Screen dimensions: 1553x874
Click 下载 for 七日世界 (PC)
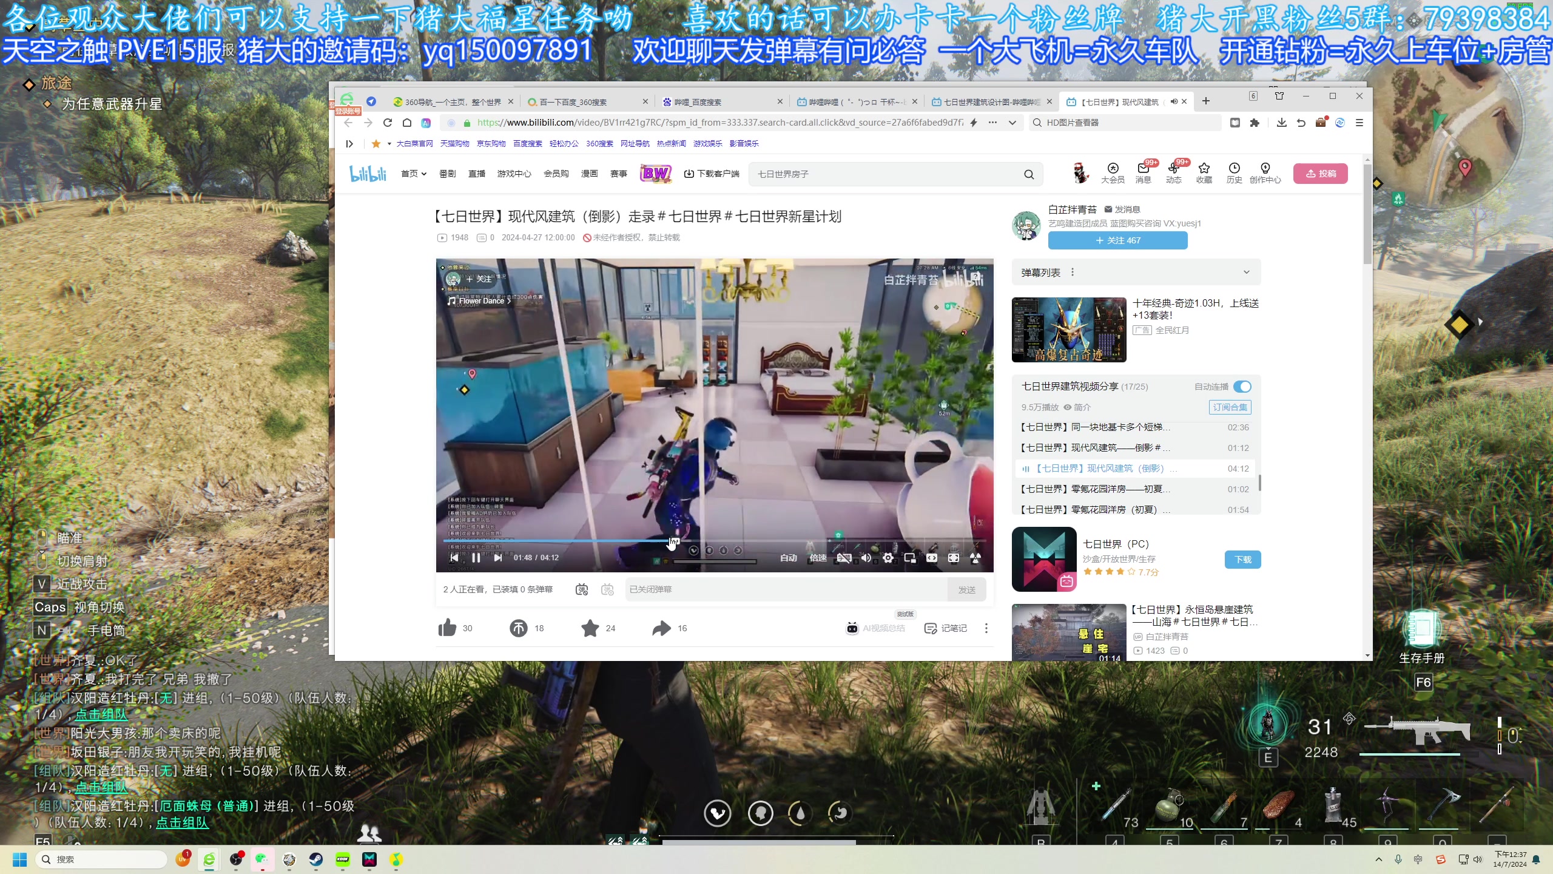pyautogui.click(x=1242, y=560)
